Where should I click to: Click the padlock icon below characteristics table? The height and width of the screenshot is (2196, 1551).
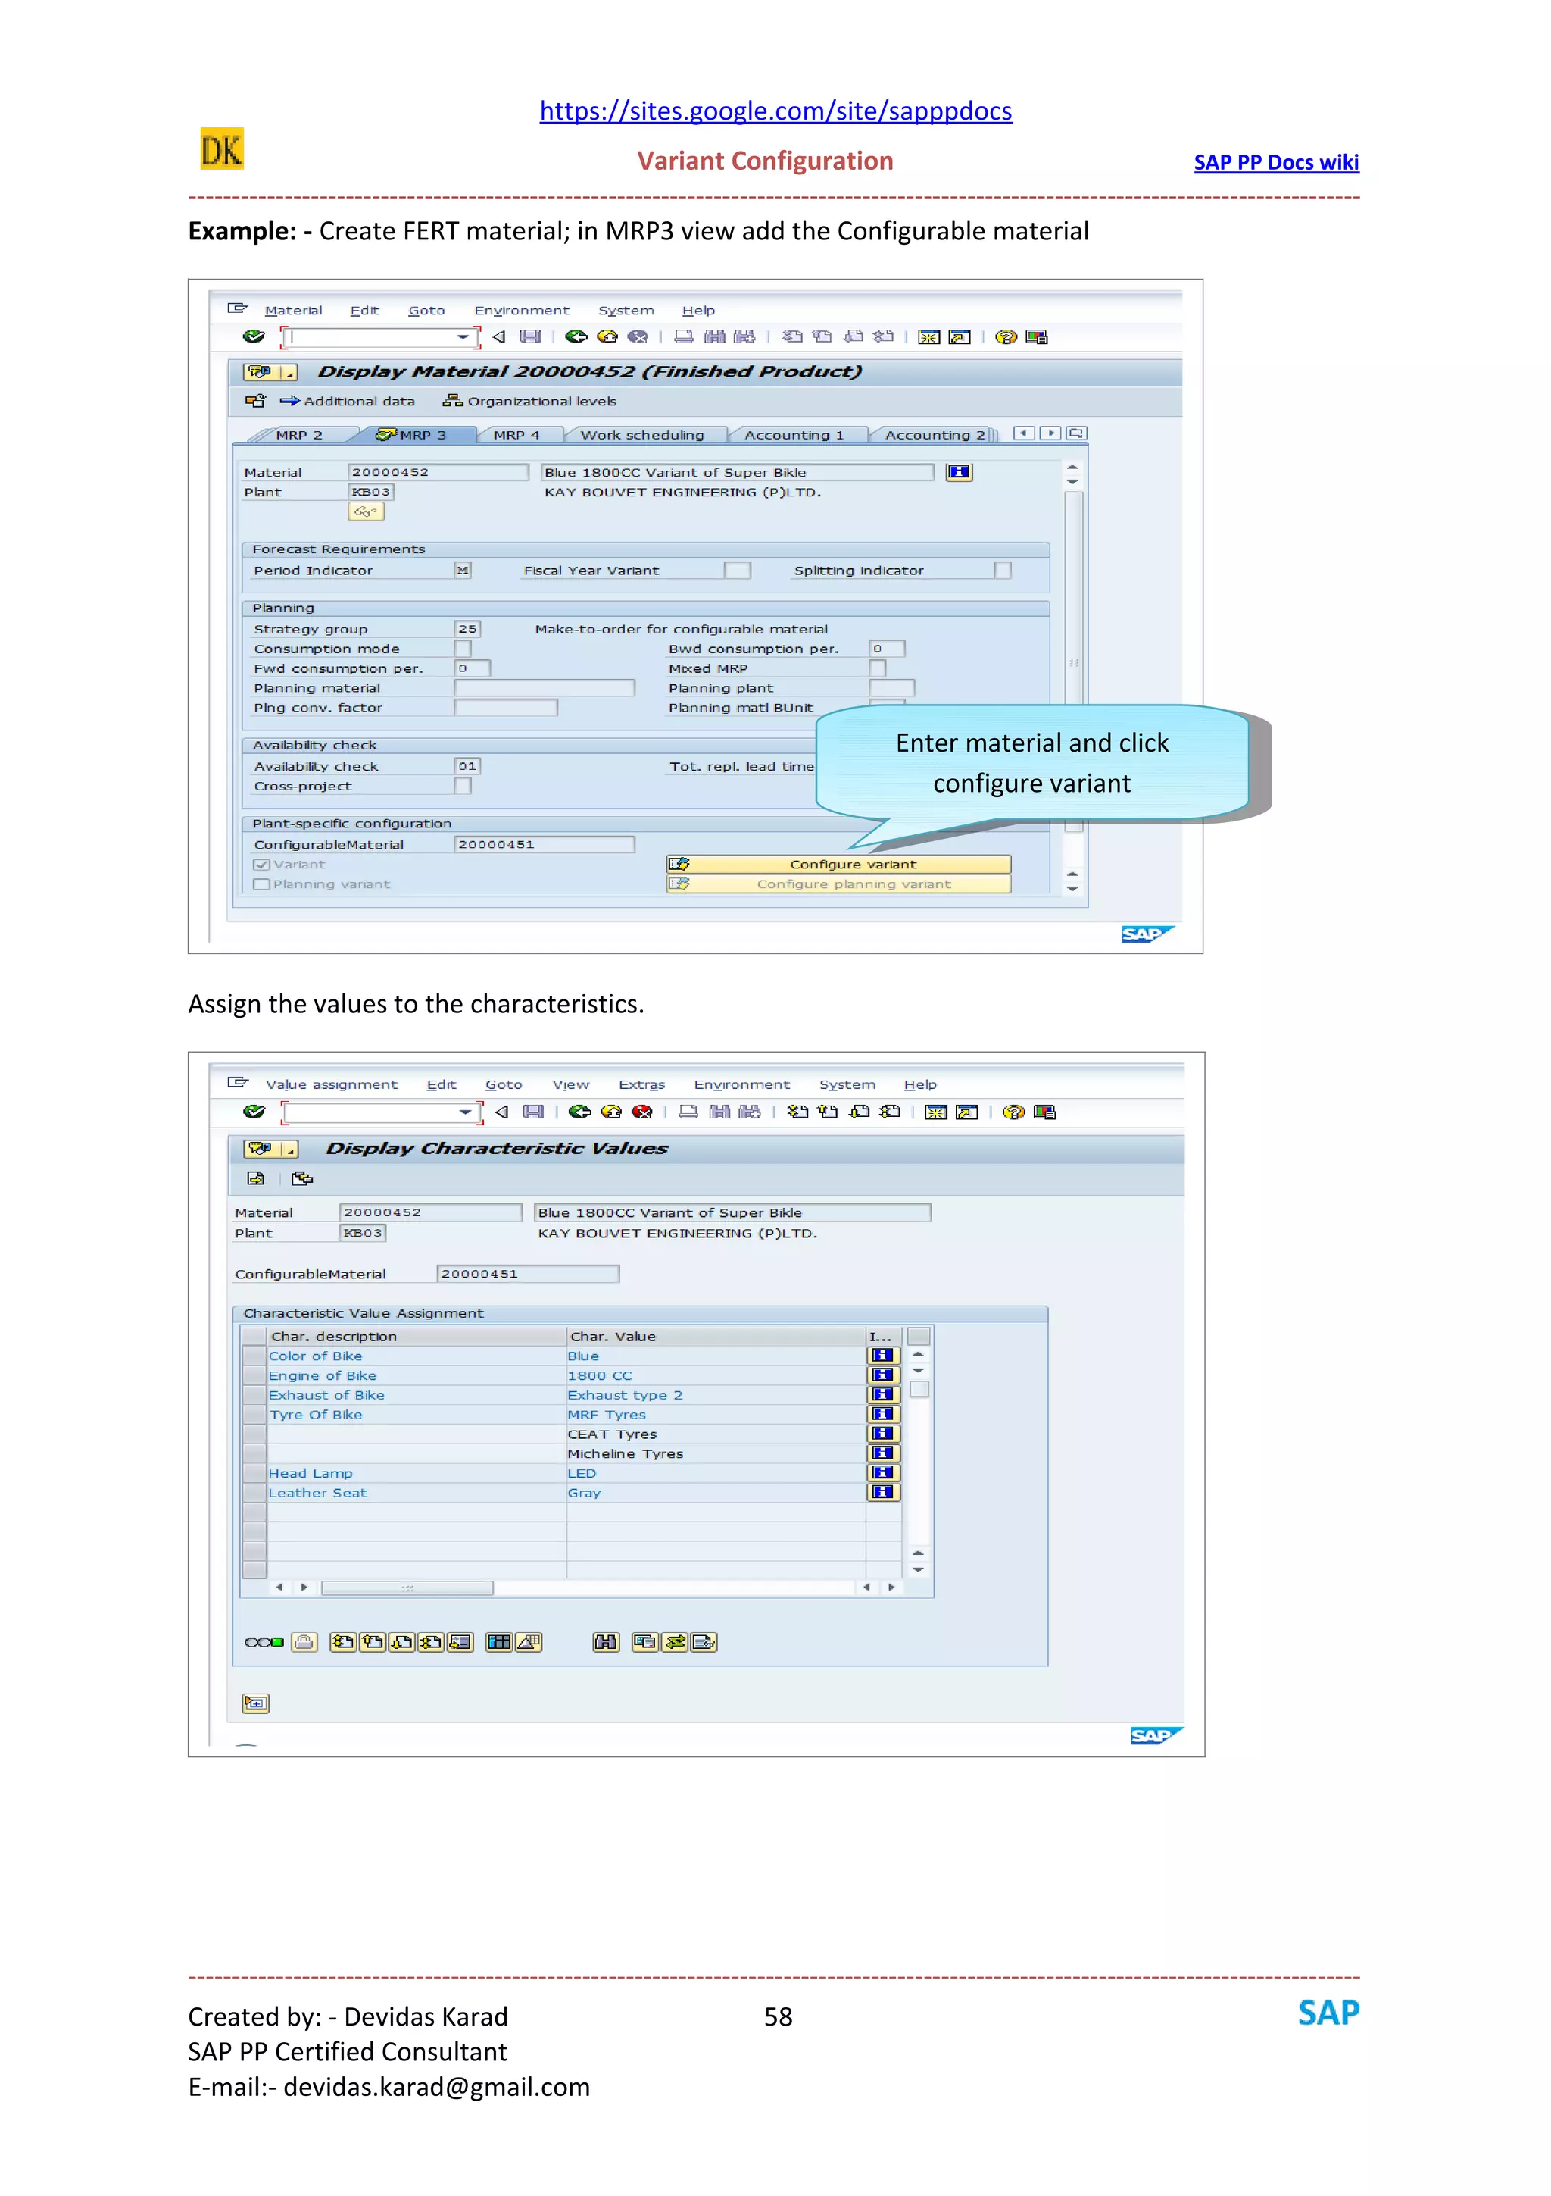[x=304, y=1642]
